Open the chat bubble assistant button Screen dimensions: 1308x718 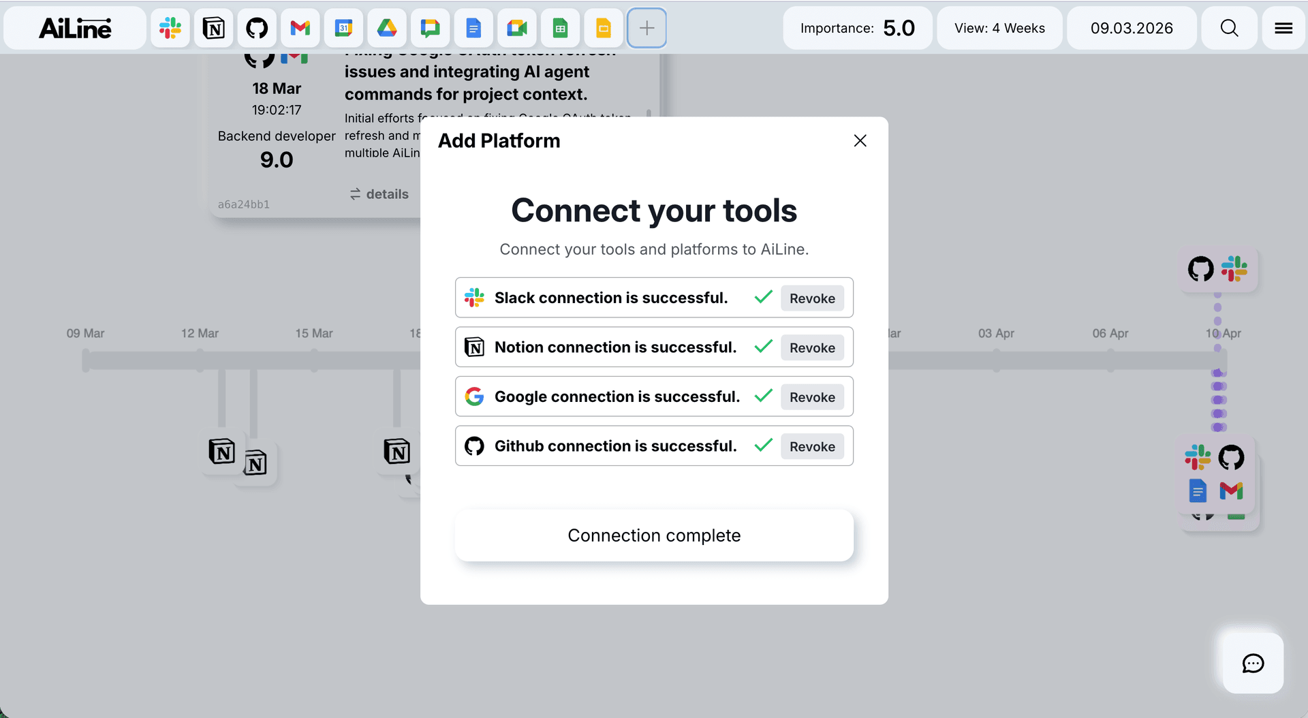1253,663
